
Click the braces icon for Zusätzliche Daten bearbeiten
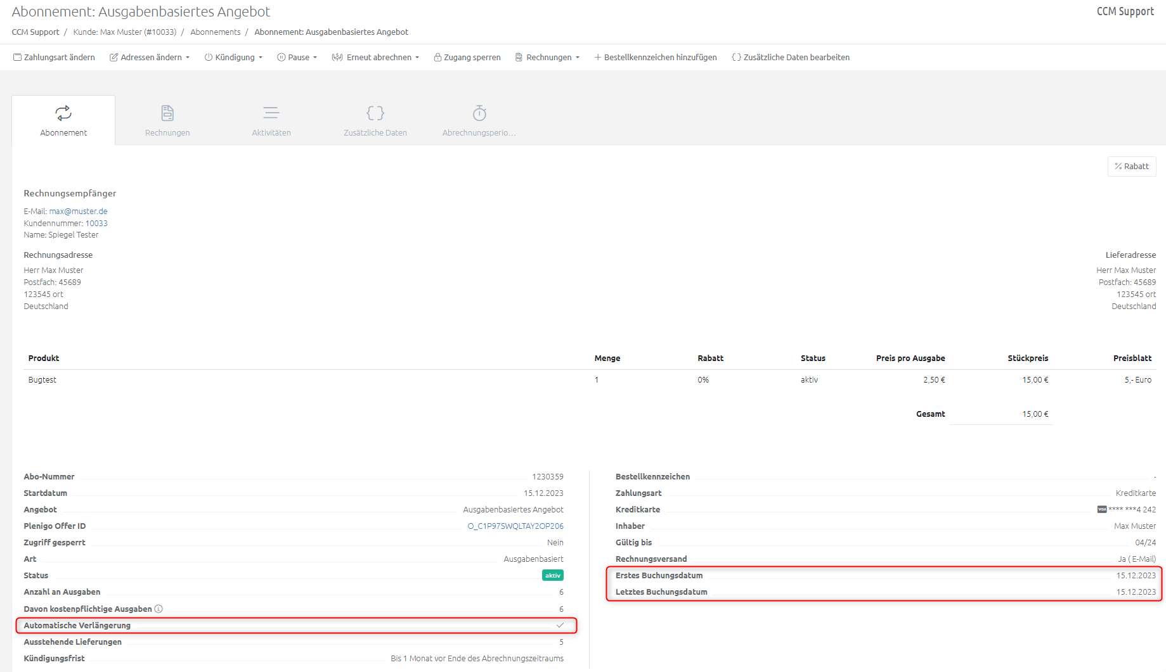736,57
